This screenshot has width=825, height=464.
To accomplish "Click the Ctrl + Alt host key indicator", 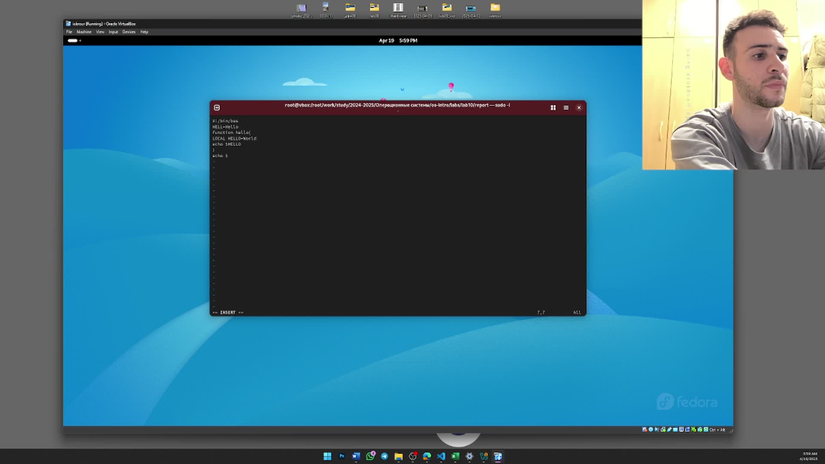I will tap(717, 430).
